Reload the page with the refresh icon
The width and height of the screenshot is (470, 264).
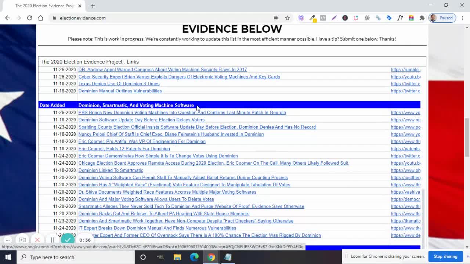pyautogui.click(x=29, y=18)
